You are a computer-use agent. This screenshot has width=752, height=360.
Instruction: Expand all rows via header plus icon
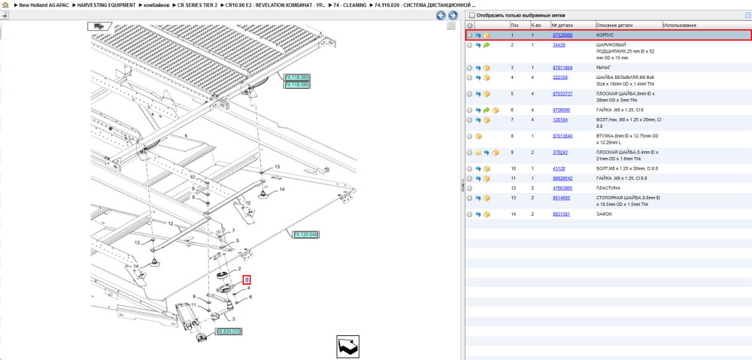[470, 26]
